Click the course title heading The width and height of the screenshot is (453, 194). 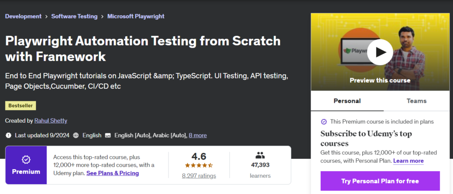point(143,49)
